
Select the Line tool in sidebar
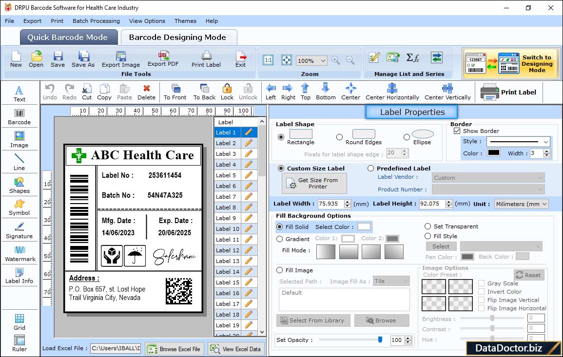click(x=19, y=162)
